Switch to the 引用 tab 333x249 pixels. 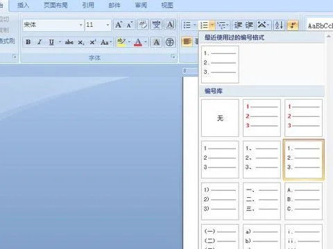click(x=88, y=5)
